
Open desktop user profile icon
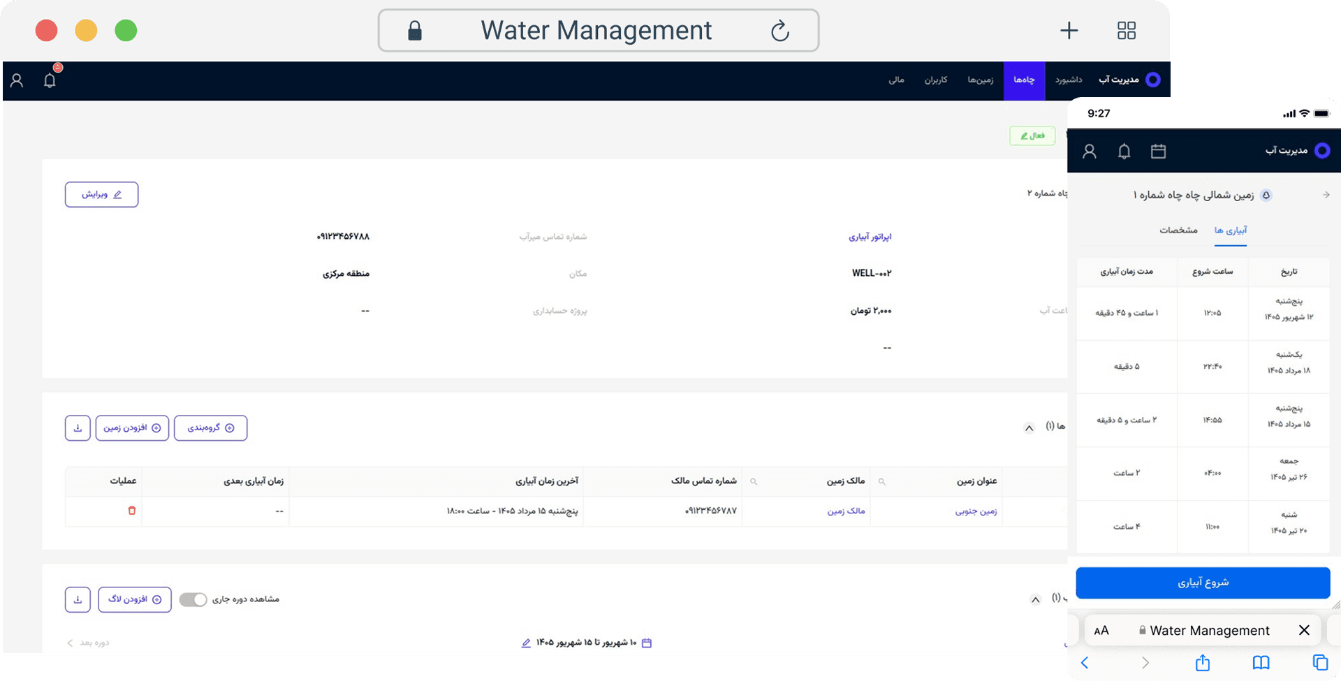(17, 80)
